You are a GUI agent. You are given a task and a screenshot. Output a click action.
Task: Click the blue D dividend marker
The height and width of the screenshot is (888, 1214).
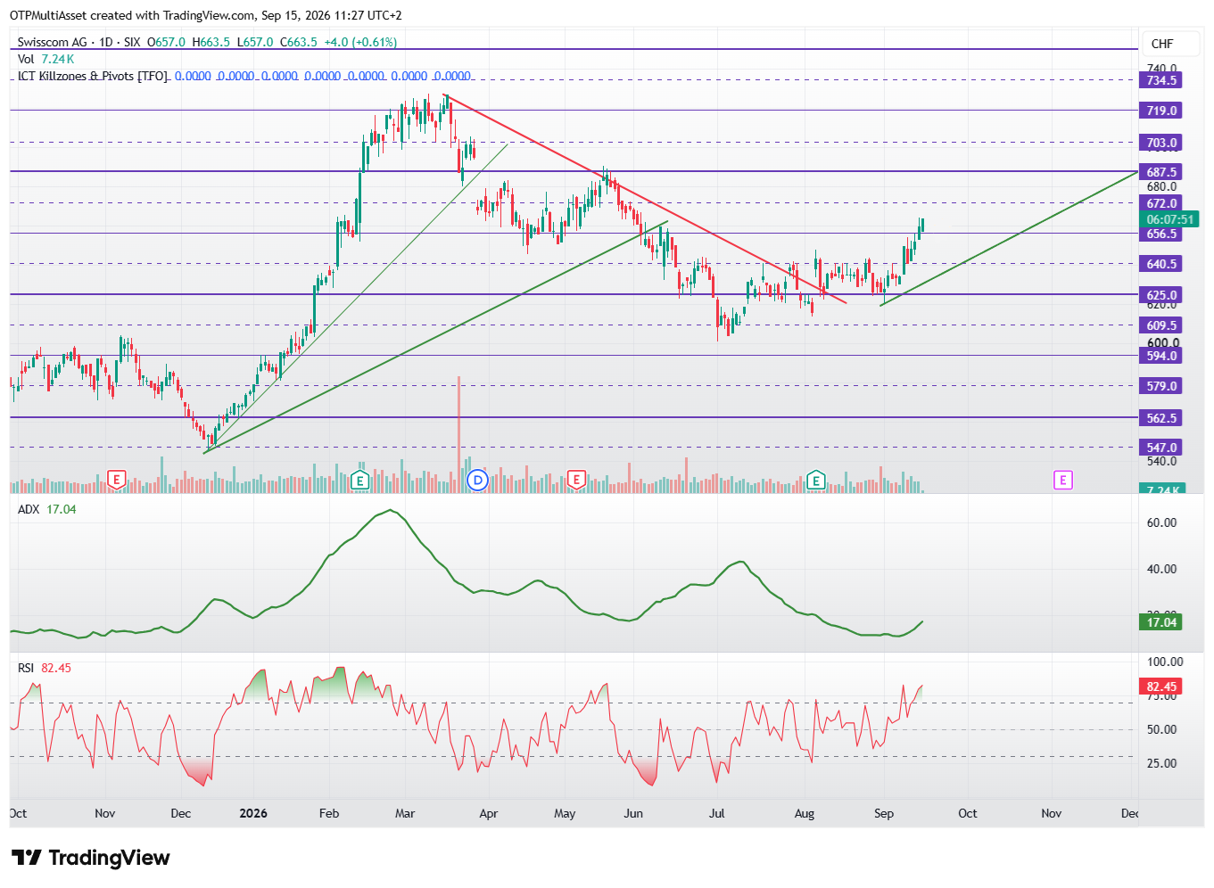478,481
